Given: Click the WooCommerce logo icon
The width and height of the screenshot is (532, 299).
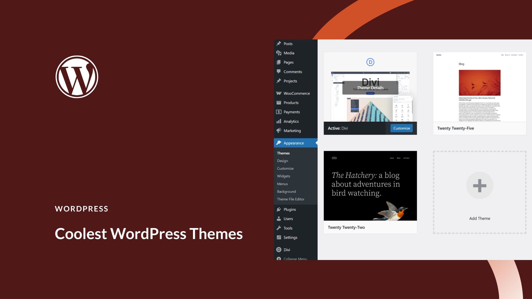Looking at the screenshot, I should point(279,93).
